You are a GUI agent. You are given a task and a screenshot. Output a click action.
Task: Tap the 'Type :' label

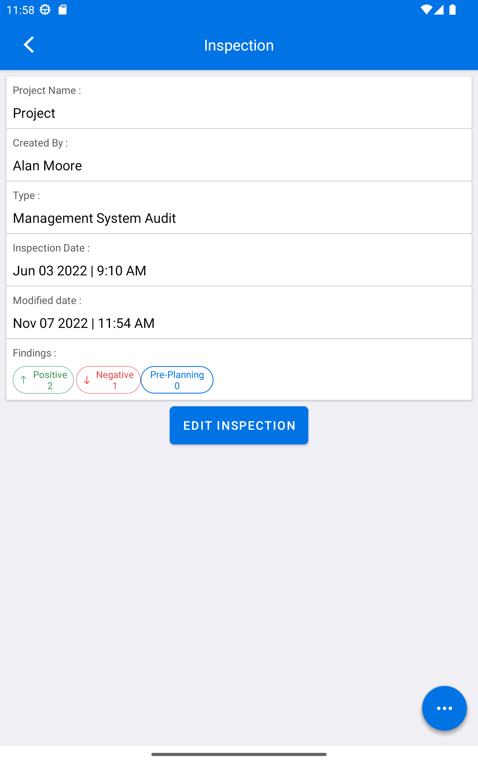point(26,196)
